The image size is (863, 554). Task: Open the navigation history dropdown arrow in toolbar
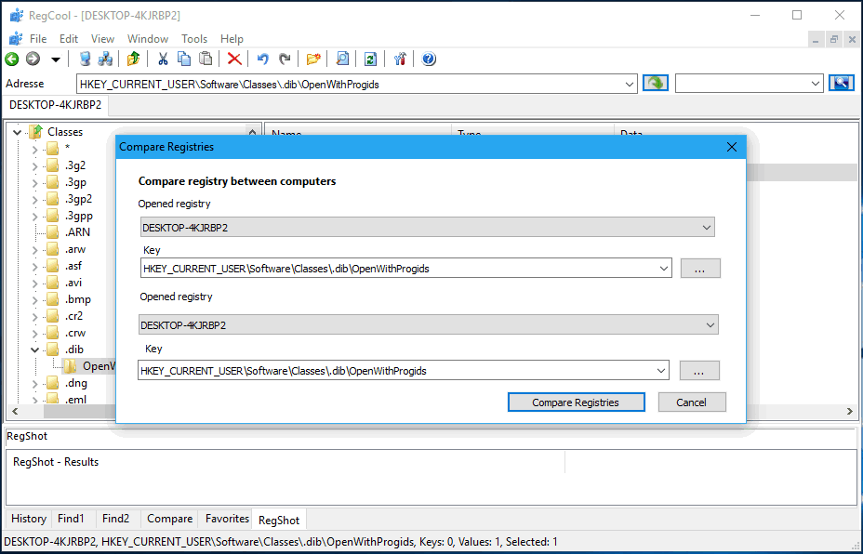[x=56, y=59]
